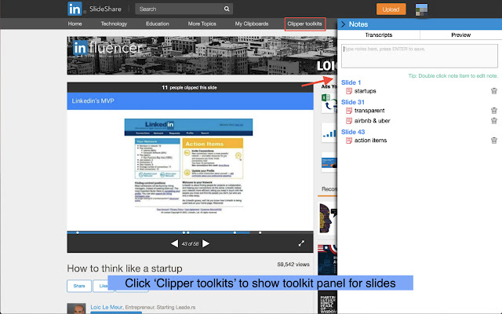Go to the previous slide arrow

pos(174,244)
